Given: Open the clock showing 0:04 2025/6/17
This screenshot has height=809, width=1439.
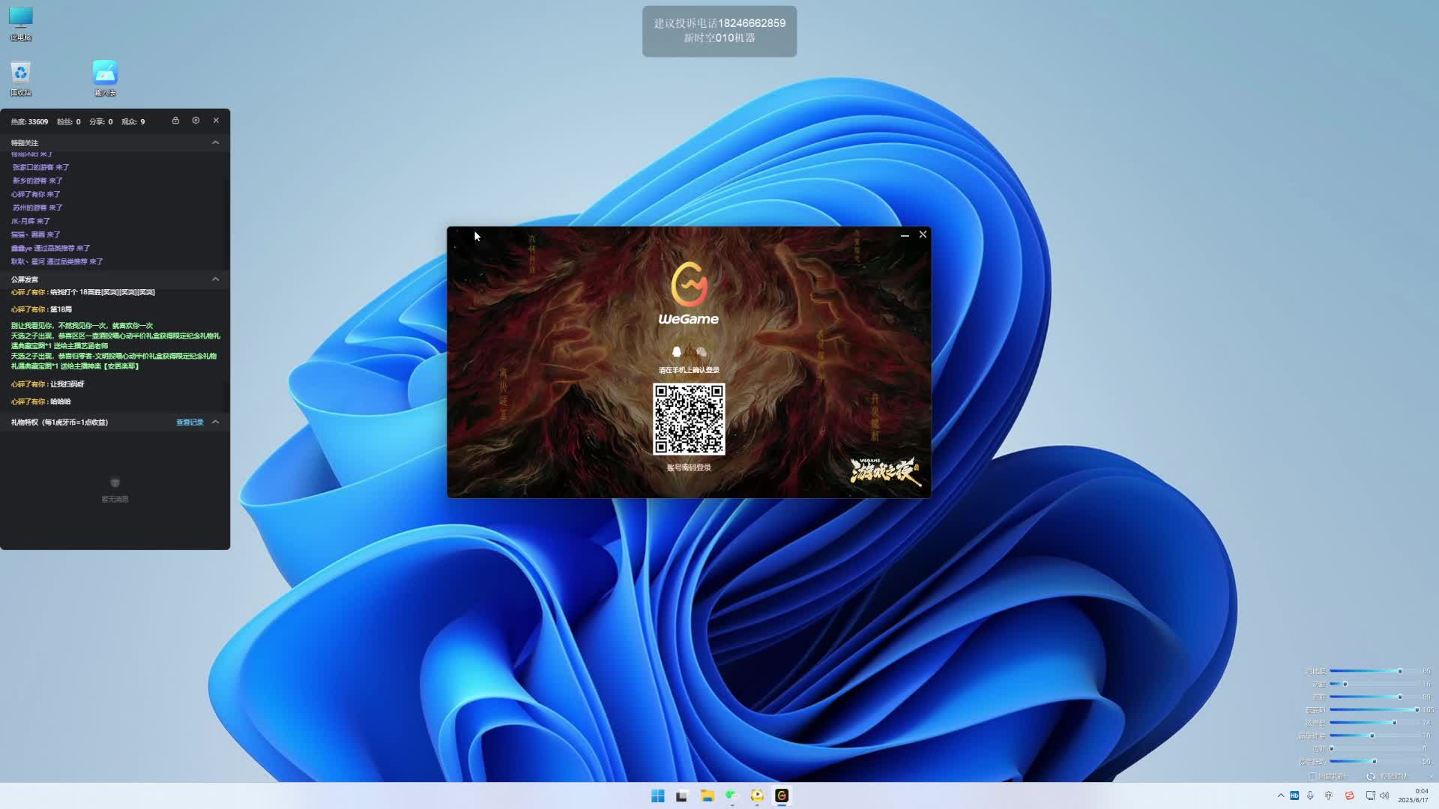Looking at the screenshot, I should coord(1414,796).
